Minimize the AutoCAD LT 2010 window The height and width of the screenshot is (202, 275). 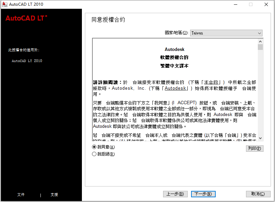tap(236, 4)
